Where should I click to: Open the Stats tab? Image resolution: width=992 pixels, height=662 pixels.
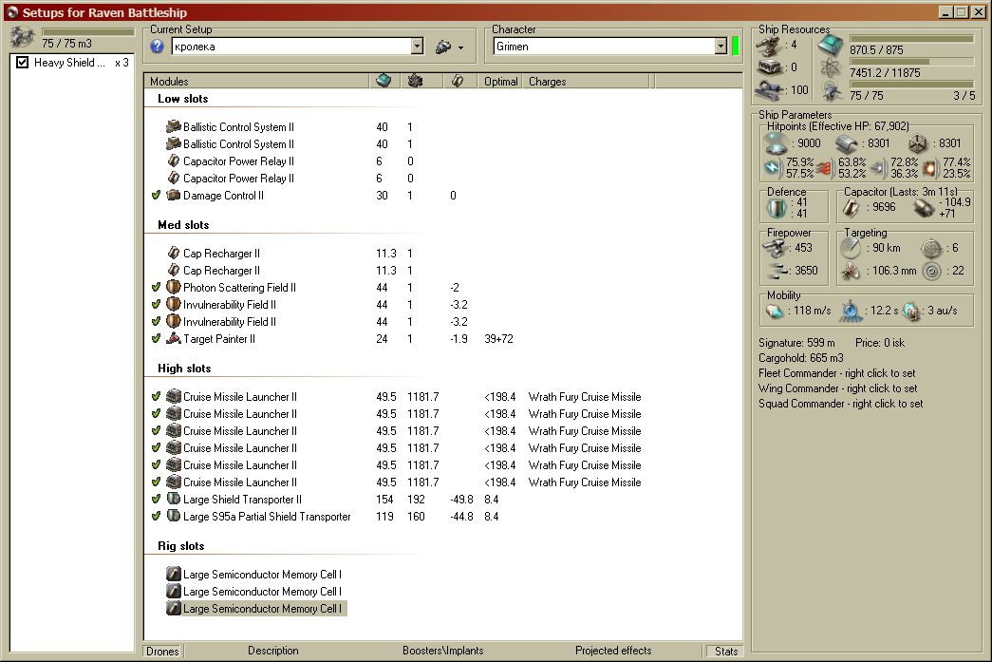tap(725, 652)
